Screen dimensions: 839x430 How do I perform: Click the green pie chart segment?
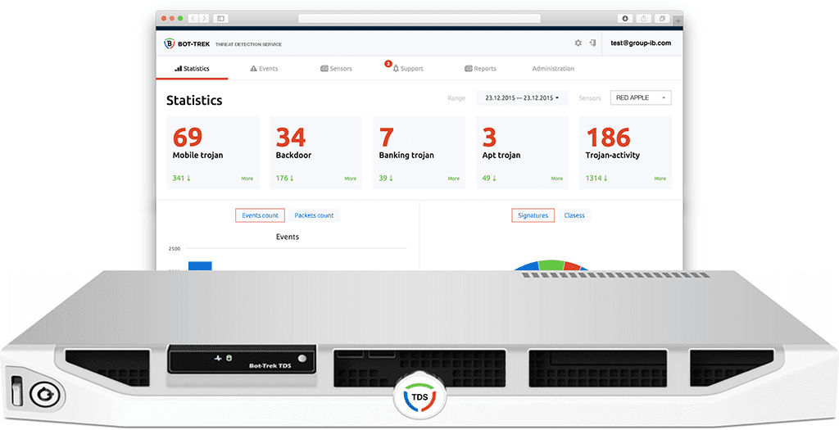pos(551,265)
